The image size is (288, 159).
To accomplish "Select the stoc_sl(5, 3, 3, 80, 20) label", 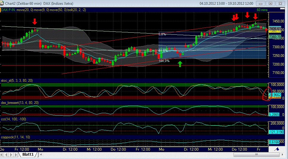I will [17, 81].
